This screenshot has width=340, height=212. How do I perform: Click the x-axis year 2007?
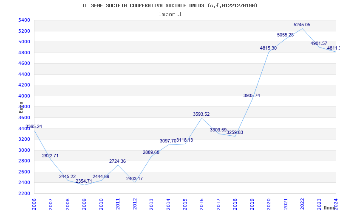coord(51,204)
